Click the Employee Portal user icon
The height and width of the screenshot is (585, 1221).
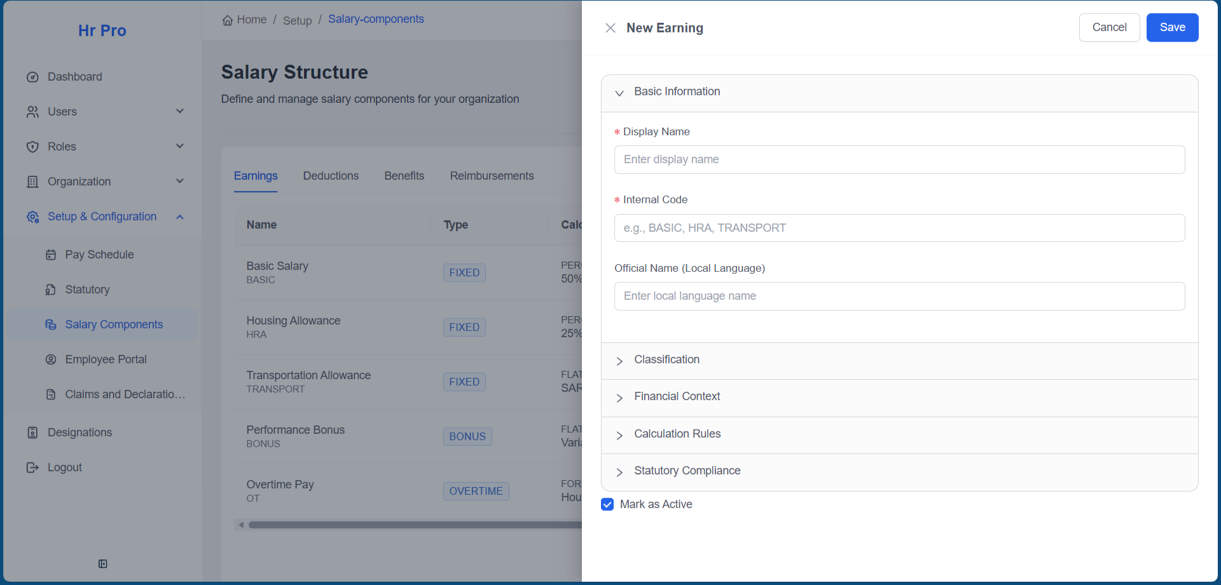[51, 360]
